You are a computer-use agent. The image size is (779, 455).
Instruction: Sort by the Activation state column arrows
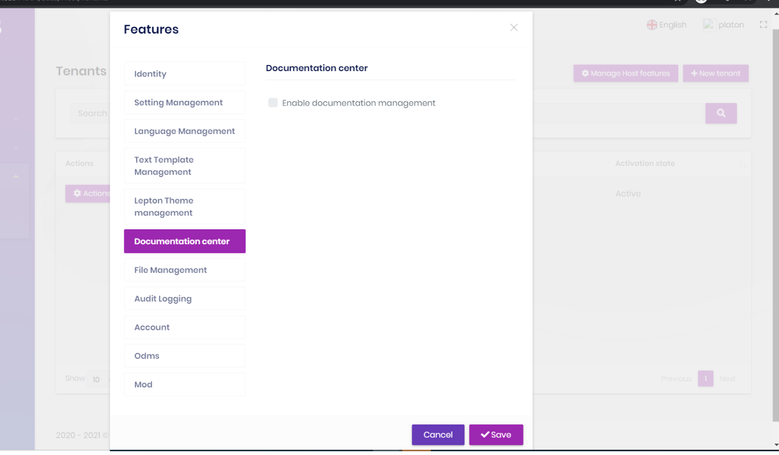coord(742,164)
